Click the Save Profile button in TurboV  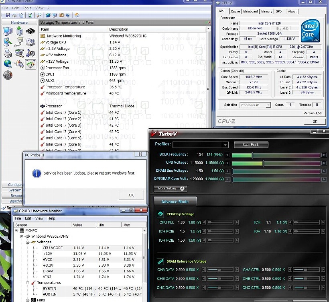click(251, 145)
